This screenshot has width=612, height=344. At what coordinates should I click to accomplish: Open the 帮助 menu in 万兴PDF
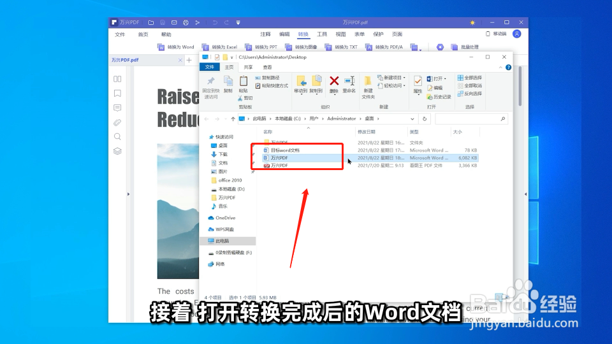(x=166, y=34)
